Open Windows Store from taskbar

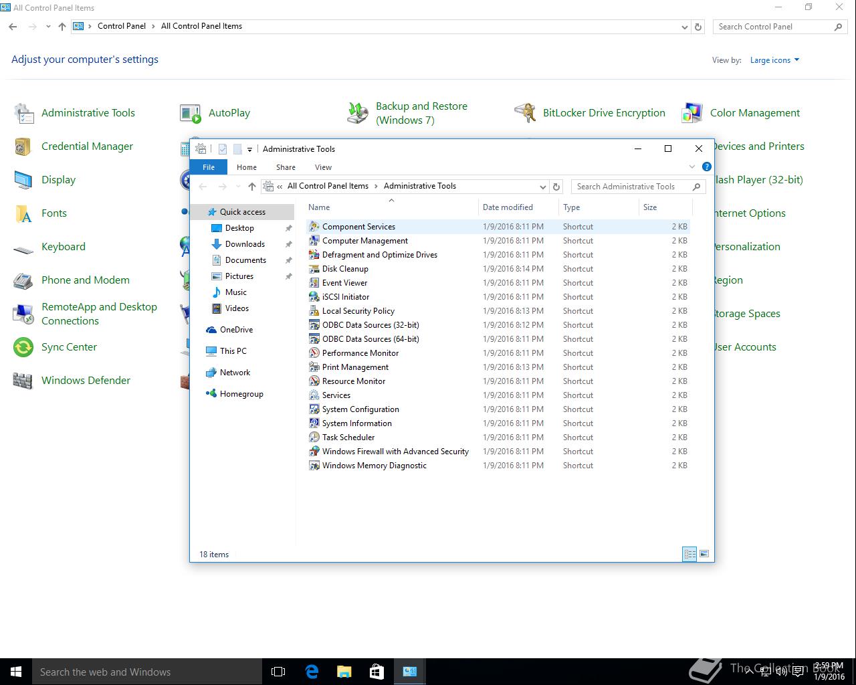click(x=377, y=672)
